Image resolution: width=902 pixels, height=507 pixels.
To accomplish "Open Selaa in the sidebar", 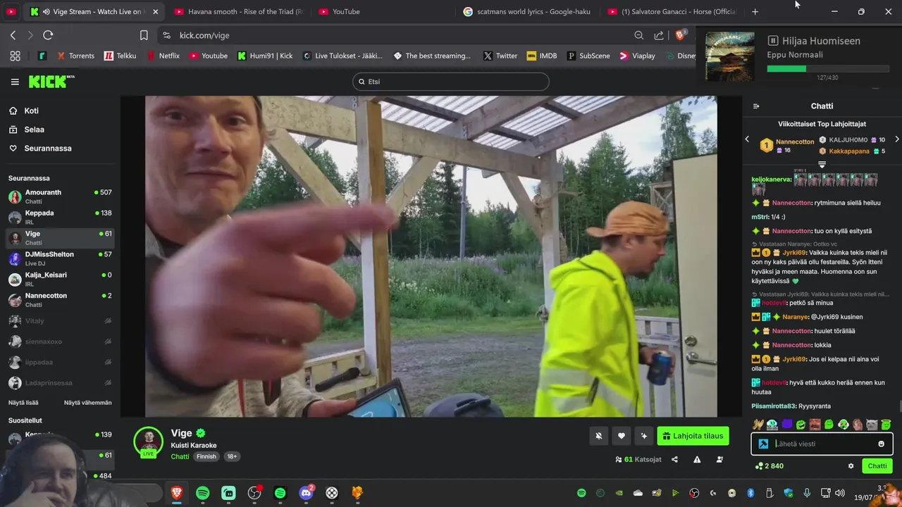I will pyautogui.click(x=27, y=130).
